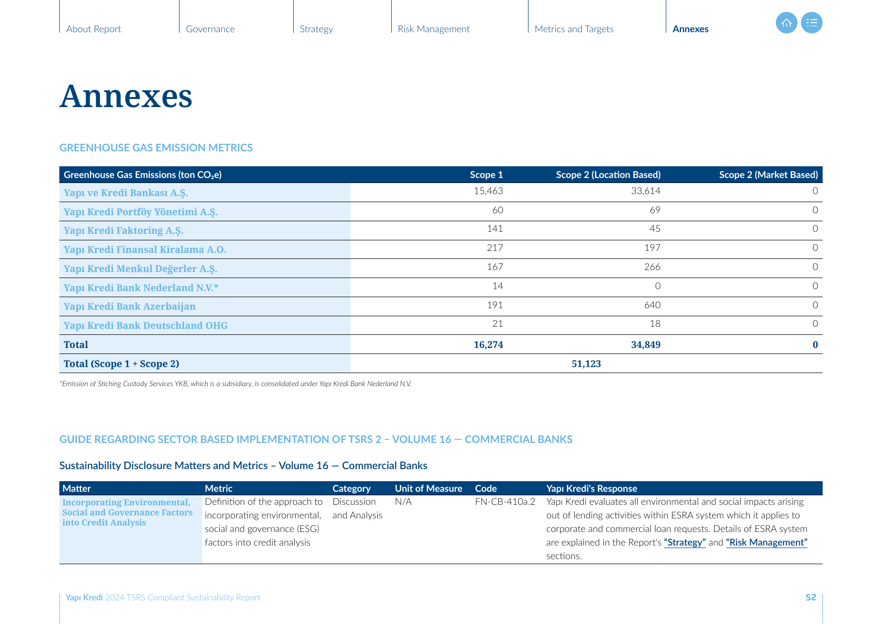
Task: Click the code FN-CB-410a.2
Action: tap(505, 502)
